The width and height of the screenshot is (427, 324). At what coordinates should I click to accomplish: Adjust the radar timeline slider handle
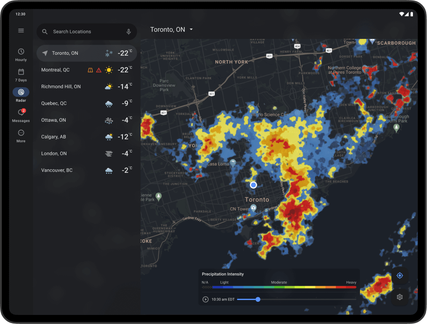click(x=258, y=299)
